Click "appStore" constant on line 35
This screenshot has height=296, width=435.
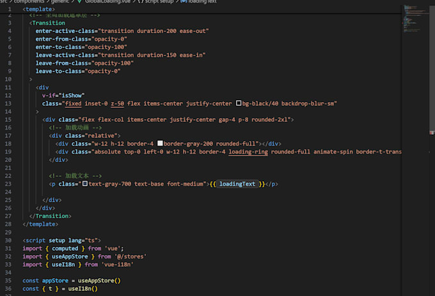[x=55, y=280]
